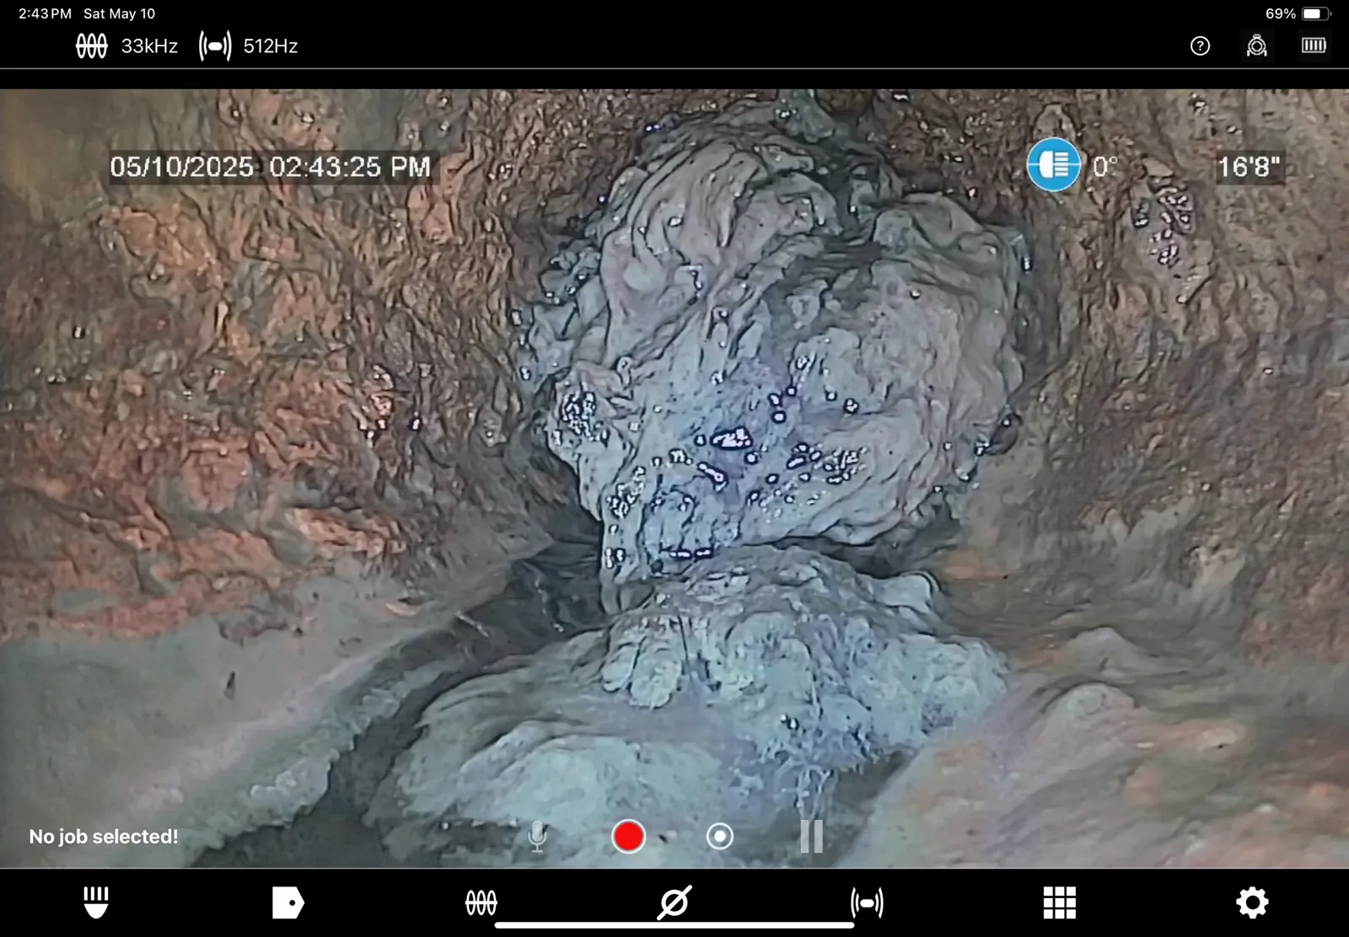
Task: Select the 'No job selected!' label
Action: click(x=104, y=837)
